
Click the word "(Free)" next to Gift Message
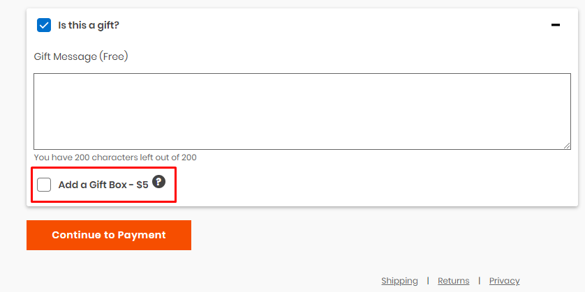pyautogui.click(x=114, y=57)
